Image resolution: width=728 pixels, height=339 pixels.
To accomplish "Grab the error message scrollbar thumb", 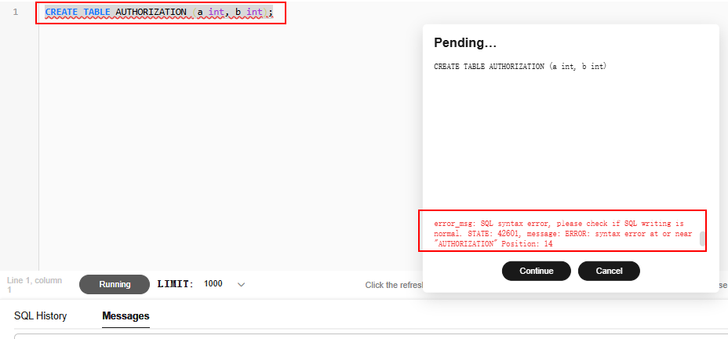I will click(x=702, y=239).
